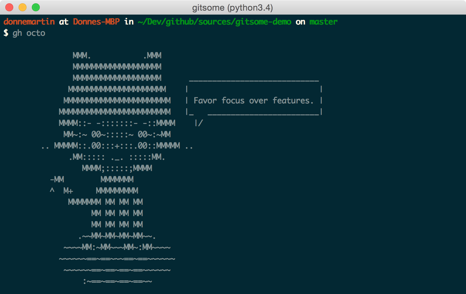The height and width of the screenshot is (294, 466).
Task: Click the ~/Dev/github/sources/gitsome-demo path
Action: point(214,22)
